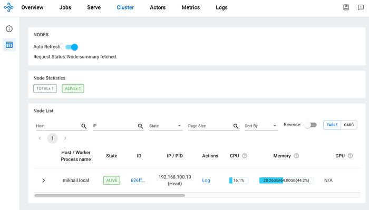Click the CPU help question icon
Viewport: 369px width, 210px height.
click(x=245, y=156)
